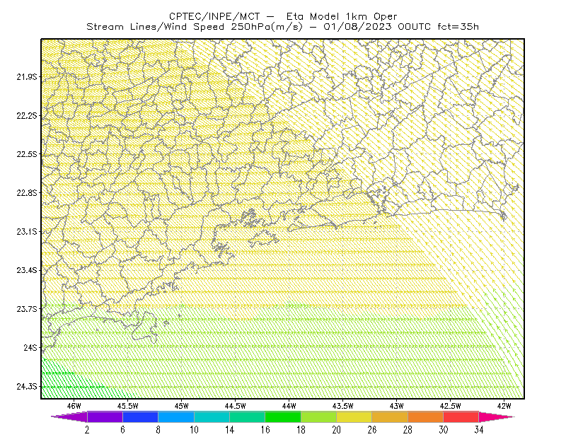Image resolution: width=566 pixels, height=437 pixels.
Task: Click the blue swatch between 6 and 8
Action: [x=140, y=416]
